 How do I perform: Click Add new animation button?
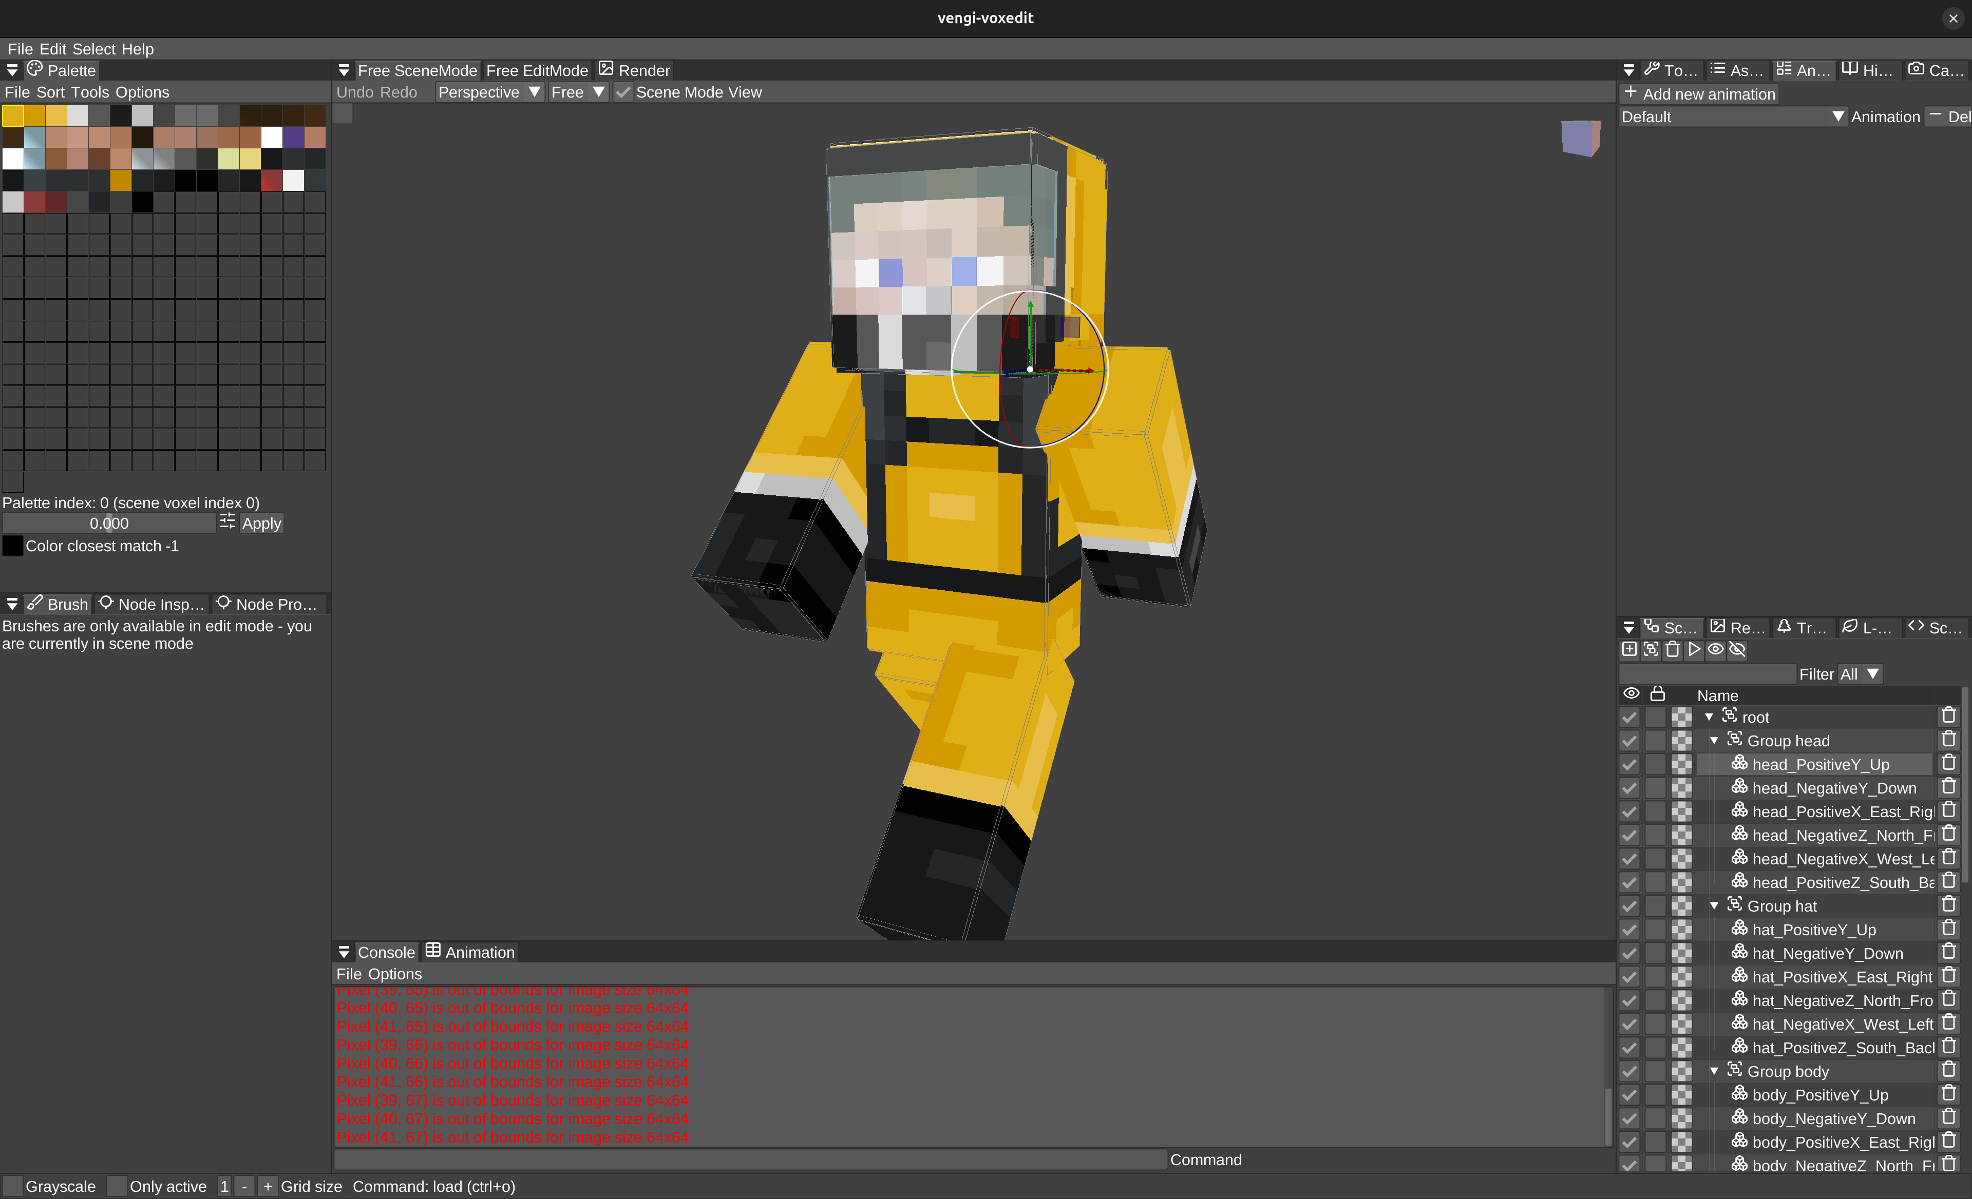click(x=1698, y=93)
